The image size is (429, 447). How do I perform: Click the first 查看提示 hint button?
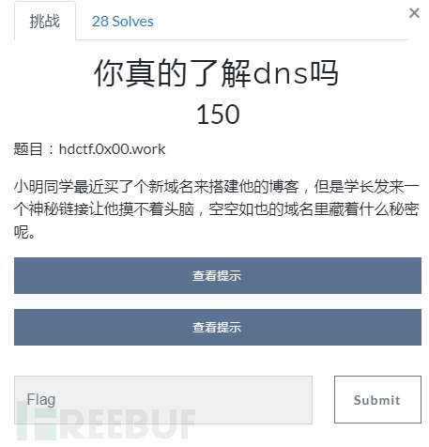[x=218, y=275]
